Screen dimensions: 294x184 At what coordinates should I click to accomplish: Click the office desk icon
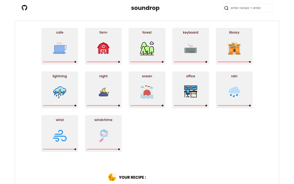(191, 92)
